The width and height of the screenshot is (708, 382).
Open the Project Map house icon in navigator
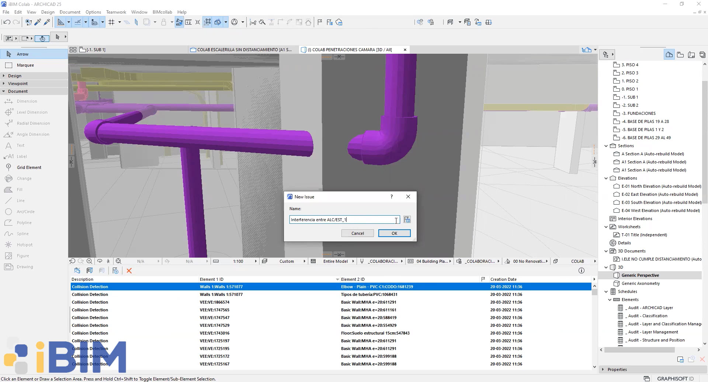click(669, 55)
